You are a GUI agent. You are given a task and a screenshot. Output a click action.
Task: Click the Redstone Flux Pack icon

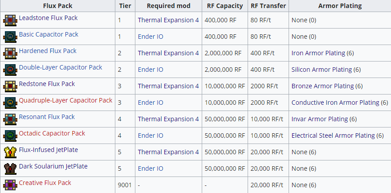pyautogui.click(x=10, y=86)
